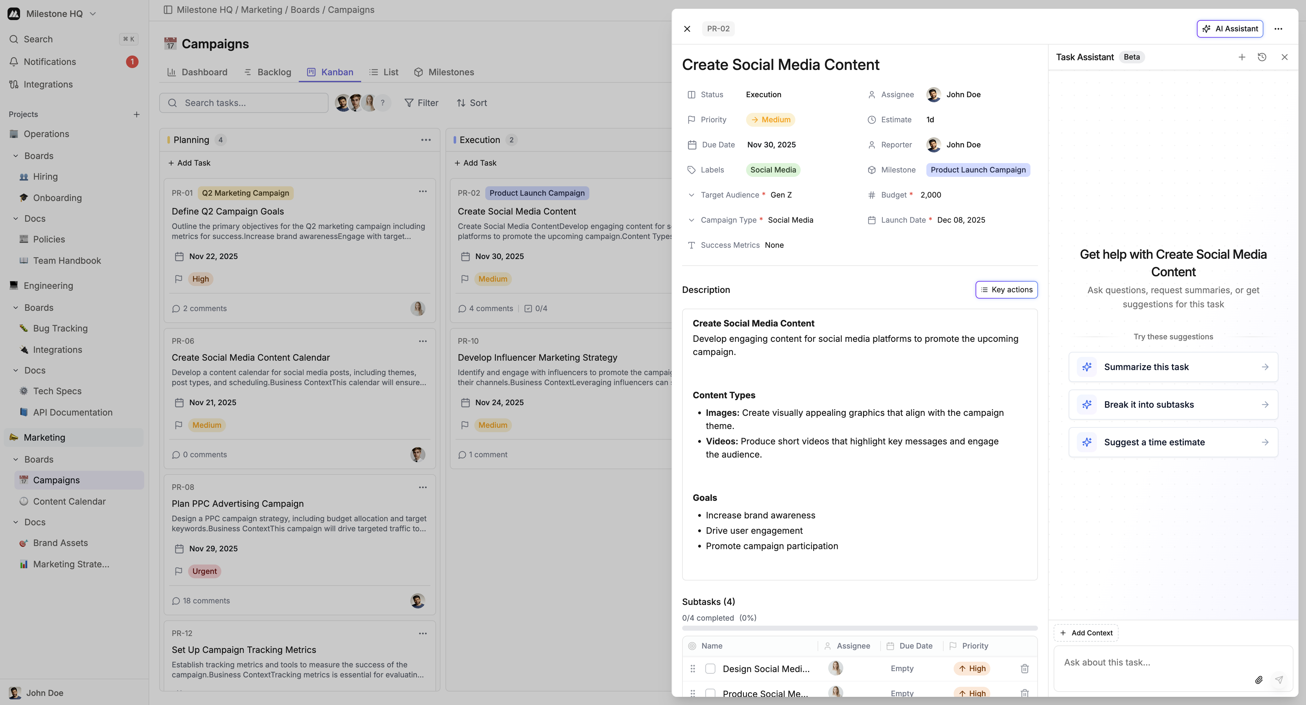This screenshot has height=705, width=1306.
Task: Start a new Task Assistant chat with plus icon
Action: point(1242,57)
